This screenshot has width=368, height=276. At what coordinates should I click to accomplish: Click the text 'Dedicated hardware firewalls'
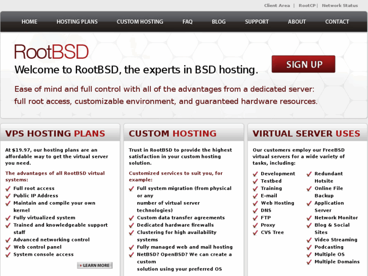[175, 225]
